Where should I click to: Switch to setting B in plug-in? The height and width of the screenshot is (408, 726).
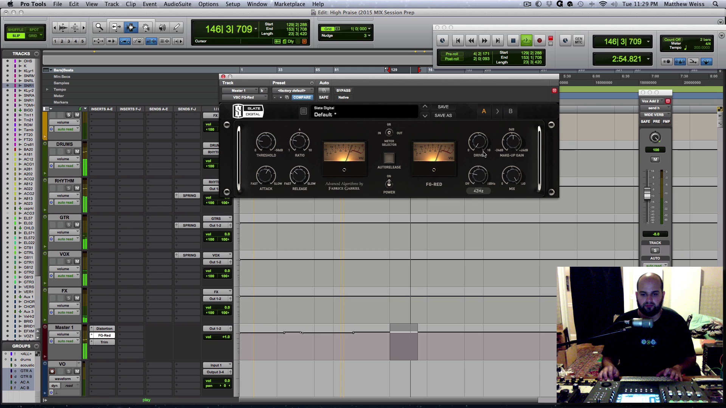(x=510, y=111)
